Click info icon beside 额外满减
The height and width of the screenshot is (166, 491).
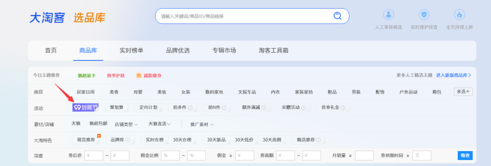click(x=264, y=107)
